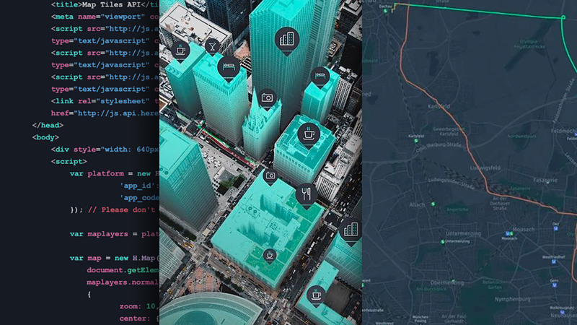Select the fork and knife restaurant marker
The width and height of the screenshot is (577, 325).
coord(306,194)
